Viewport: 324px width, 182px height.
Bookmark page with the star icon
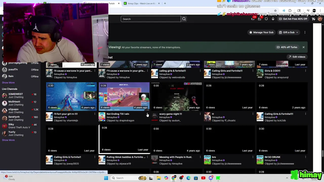coord(275,11)
